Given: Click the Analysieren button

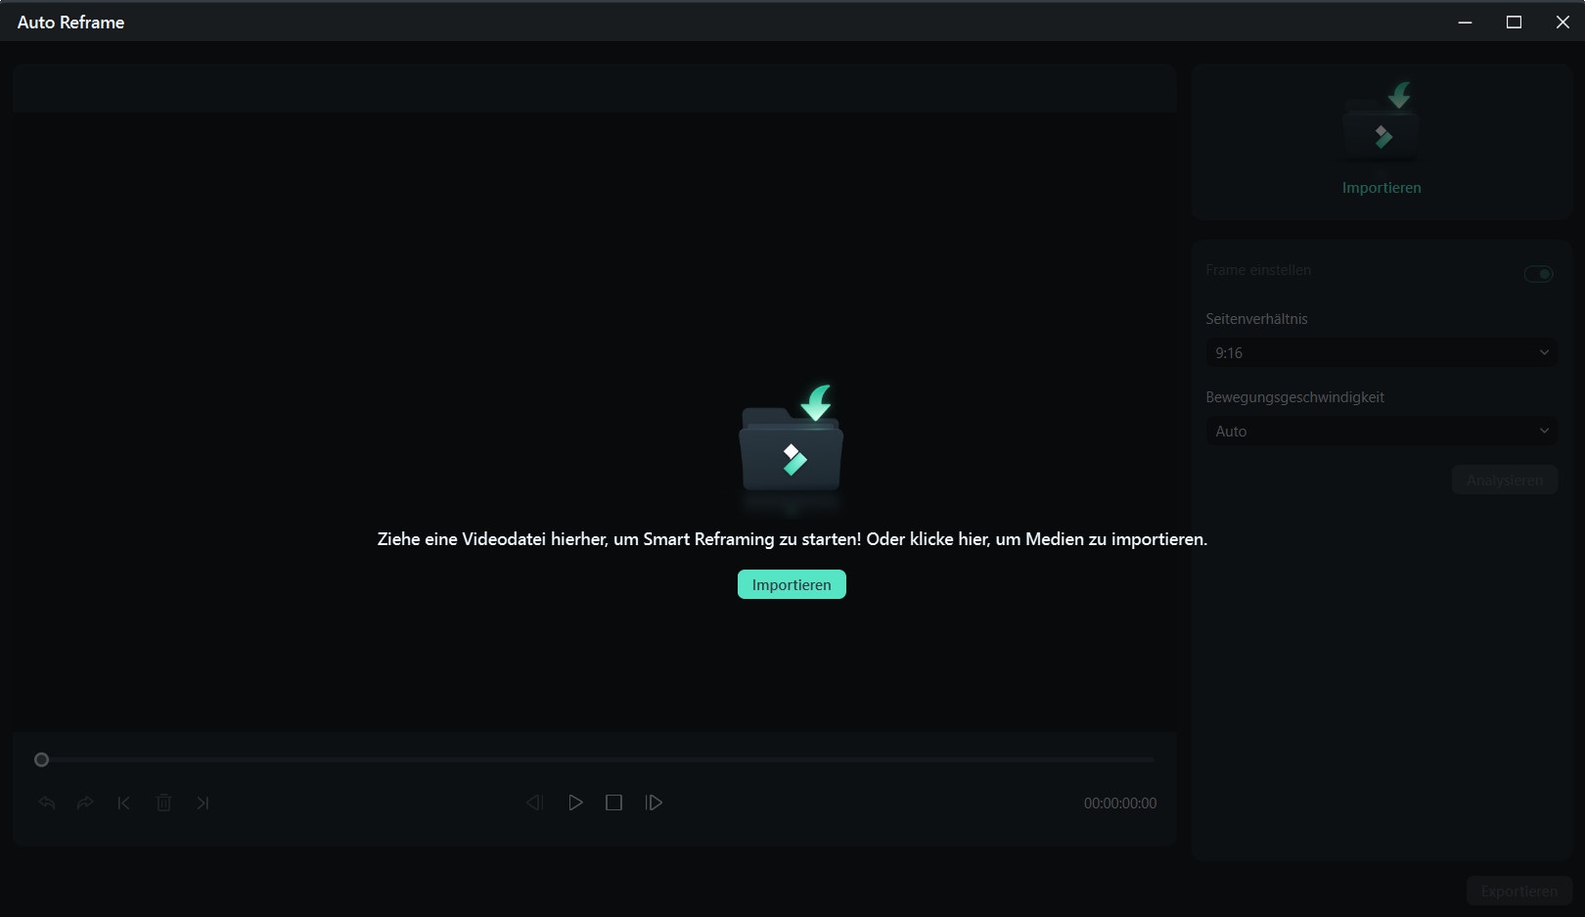Looking at the screenshot, I should tap(1505, 481).
